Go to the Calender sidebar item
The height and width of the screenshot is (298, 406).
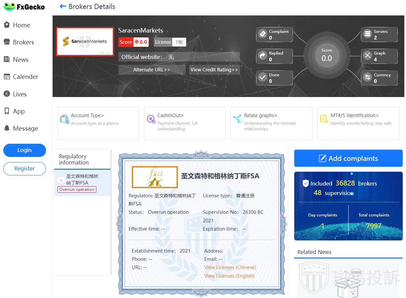coord(25,77)
